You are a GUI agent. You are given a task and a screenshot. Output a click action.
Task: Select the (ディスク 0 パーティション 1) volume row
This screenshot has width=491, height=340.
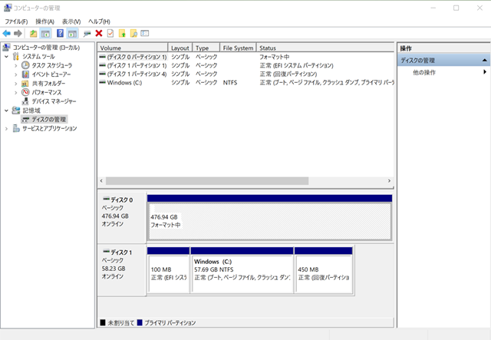click(245, 57)
